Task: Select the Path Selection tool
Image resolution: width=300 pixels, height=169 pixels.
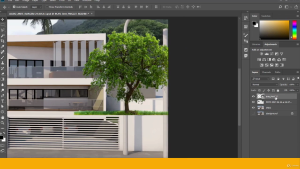Action: click(x=2, y=107)
